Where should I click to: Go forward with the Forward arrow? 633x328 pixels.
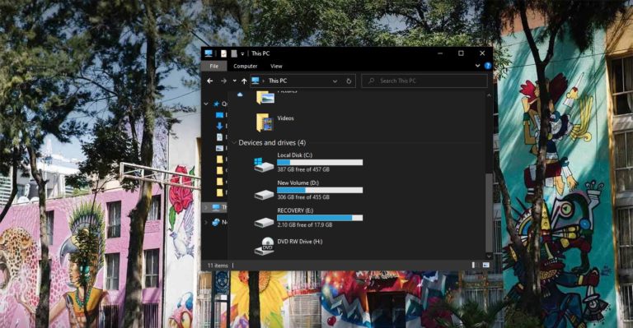pos(223,81)
